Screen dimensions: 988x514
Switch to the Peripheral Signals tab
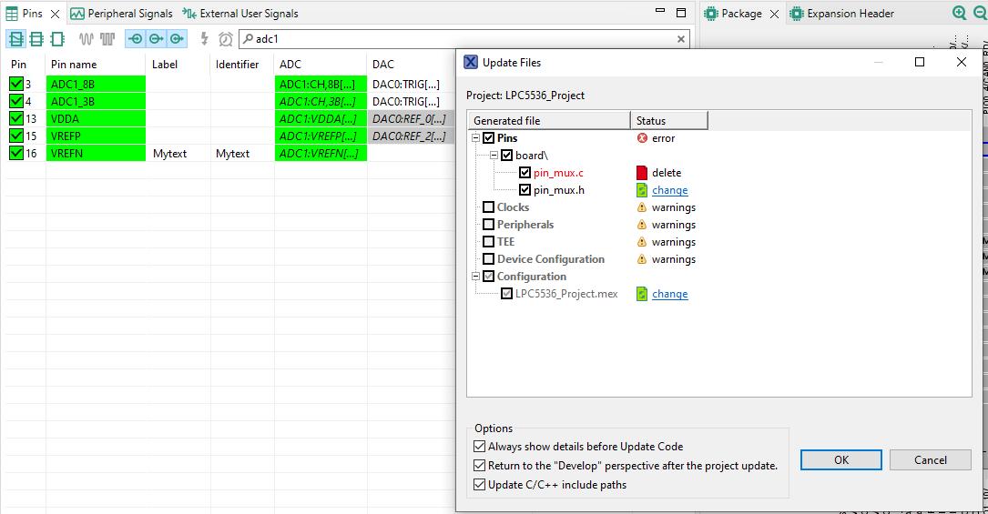122,14
